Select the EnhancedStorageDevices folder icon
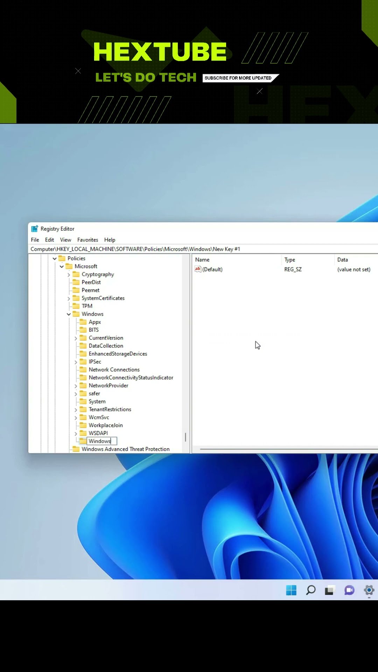378x672 pixels. tap(83, 354)
